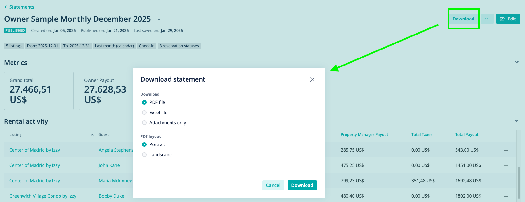Select Portrait PDF layout

[144, 144]
